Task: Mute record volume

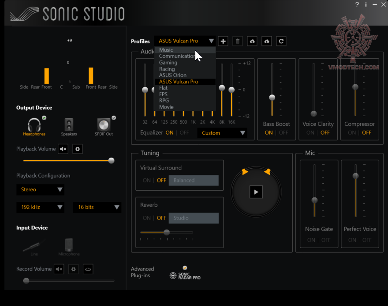Action: [59, 269]
